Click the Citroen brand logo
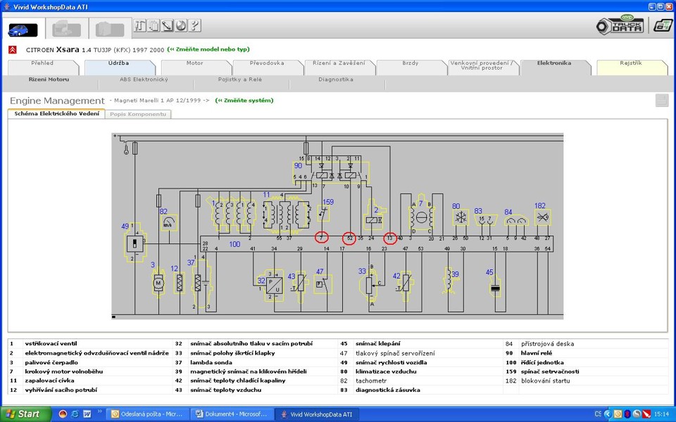676x422 pixels. [x=13, y=50]
